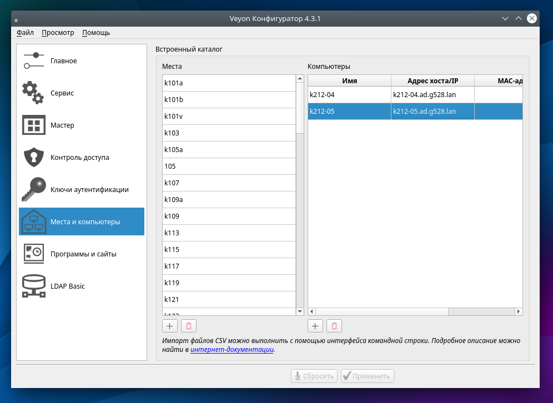Switch to the Сервис page label
Screen dimensions: 553x403
(62, 93)
